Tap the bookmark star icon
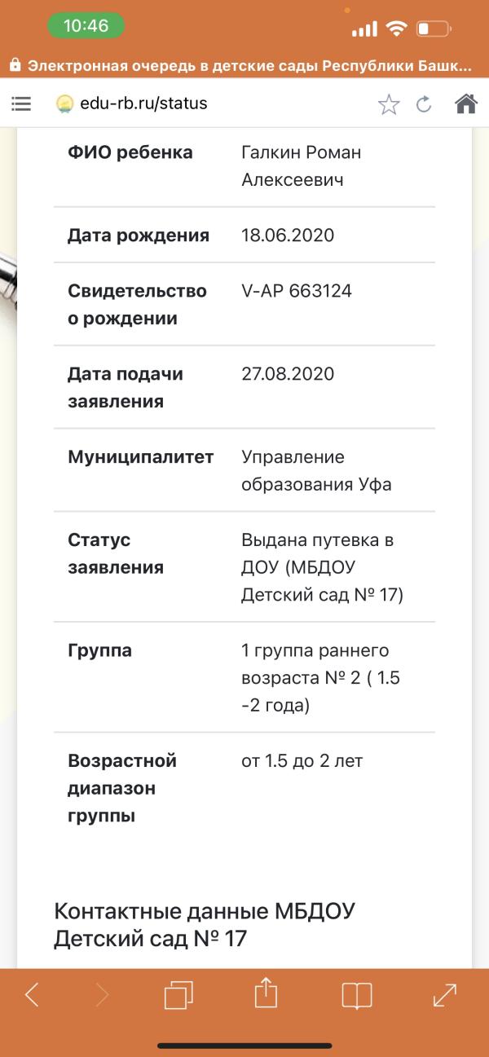Viewport: 489px width, 1057px height. pyautogui.click(x=389, y=103)
